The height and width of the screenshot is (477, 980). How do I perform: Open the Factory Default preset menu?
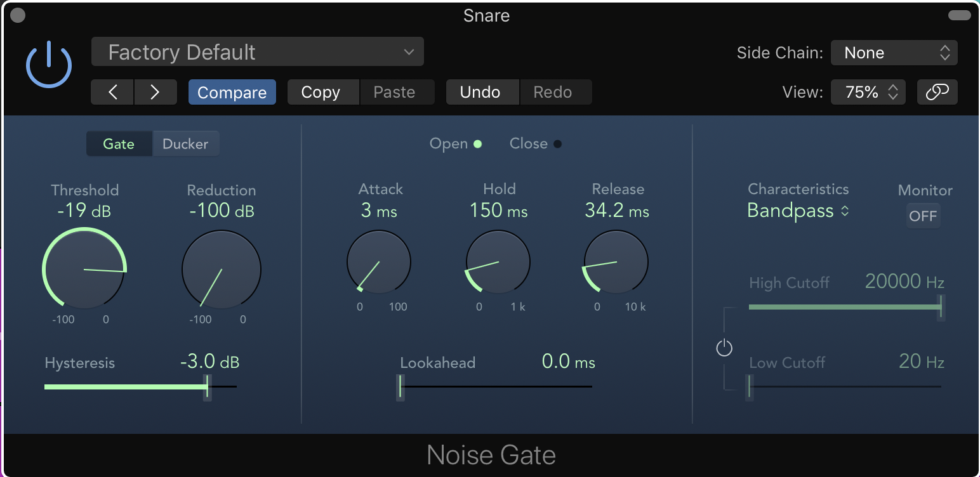click(x=258, y=52)
